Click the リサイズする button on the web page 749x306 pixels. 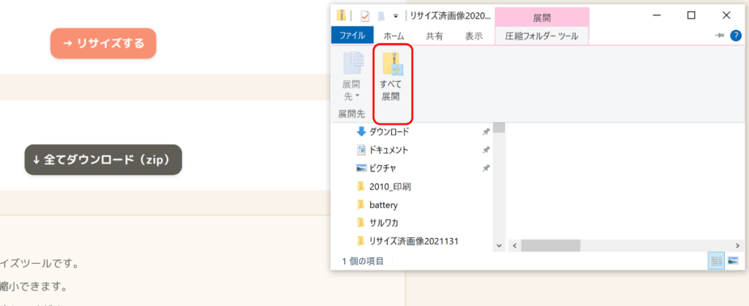pyautogui.click(x=103, y=43)
